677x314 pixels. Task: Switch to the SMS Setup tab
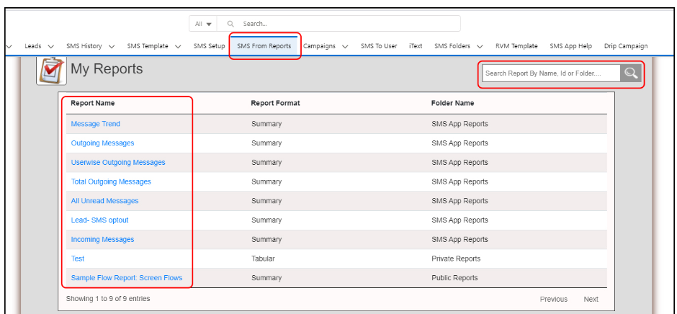click(x=209, y=46)
